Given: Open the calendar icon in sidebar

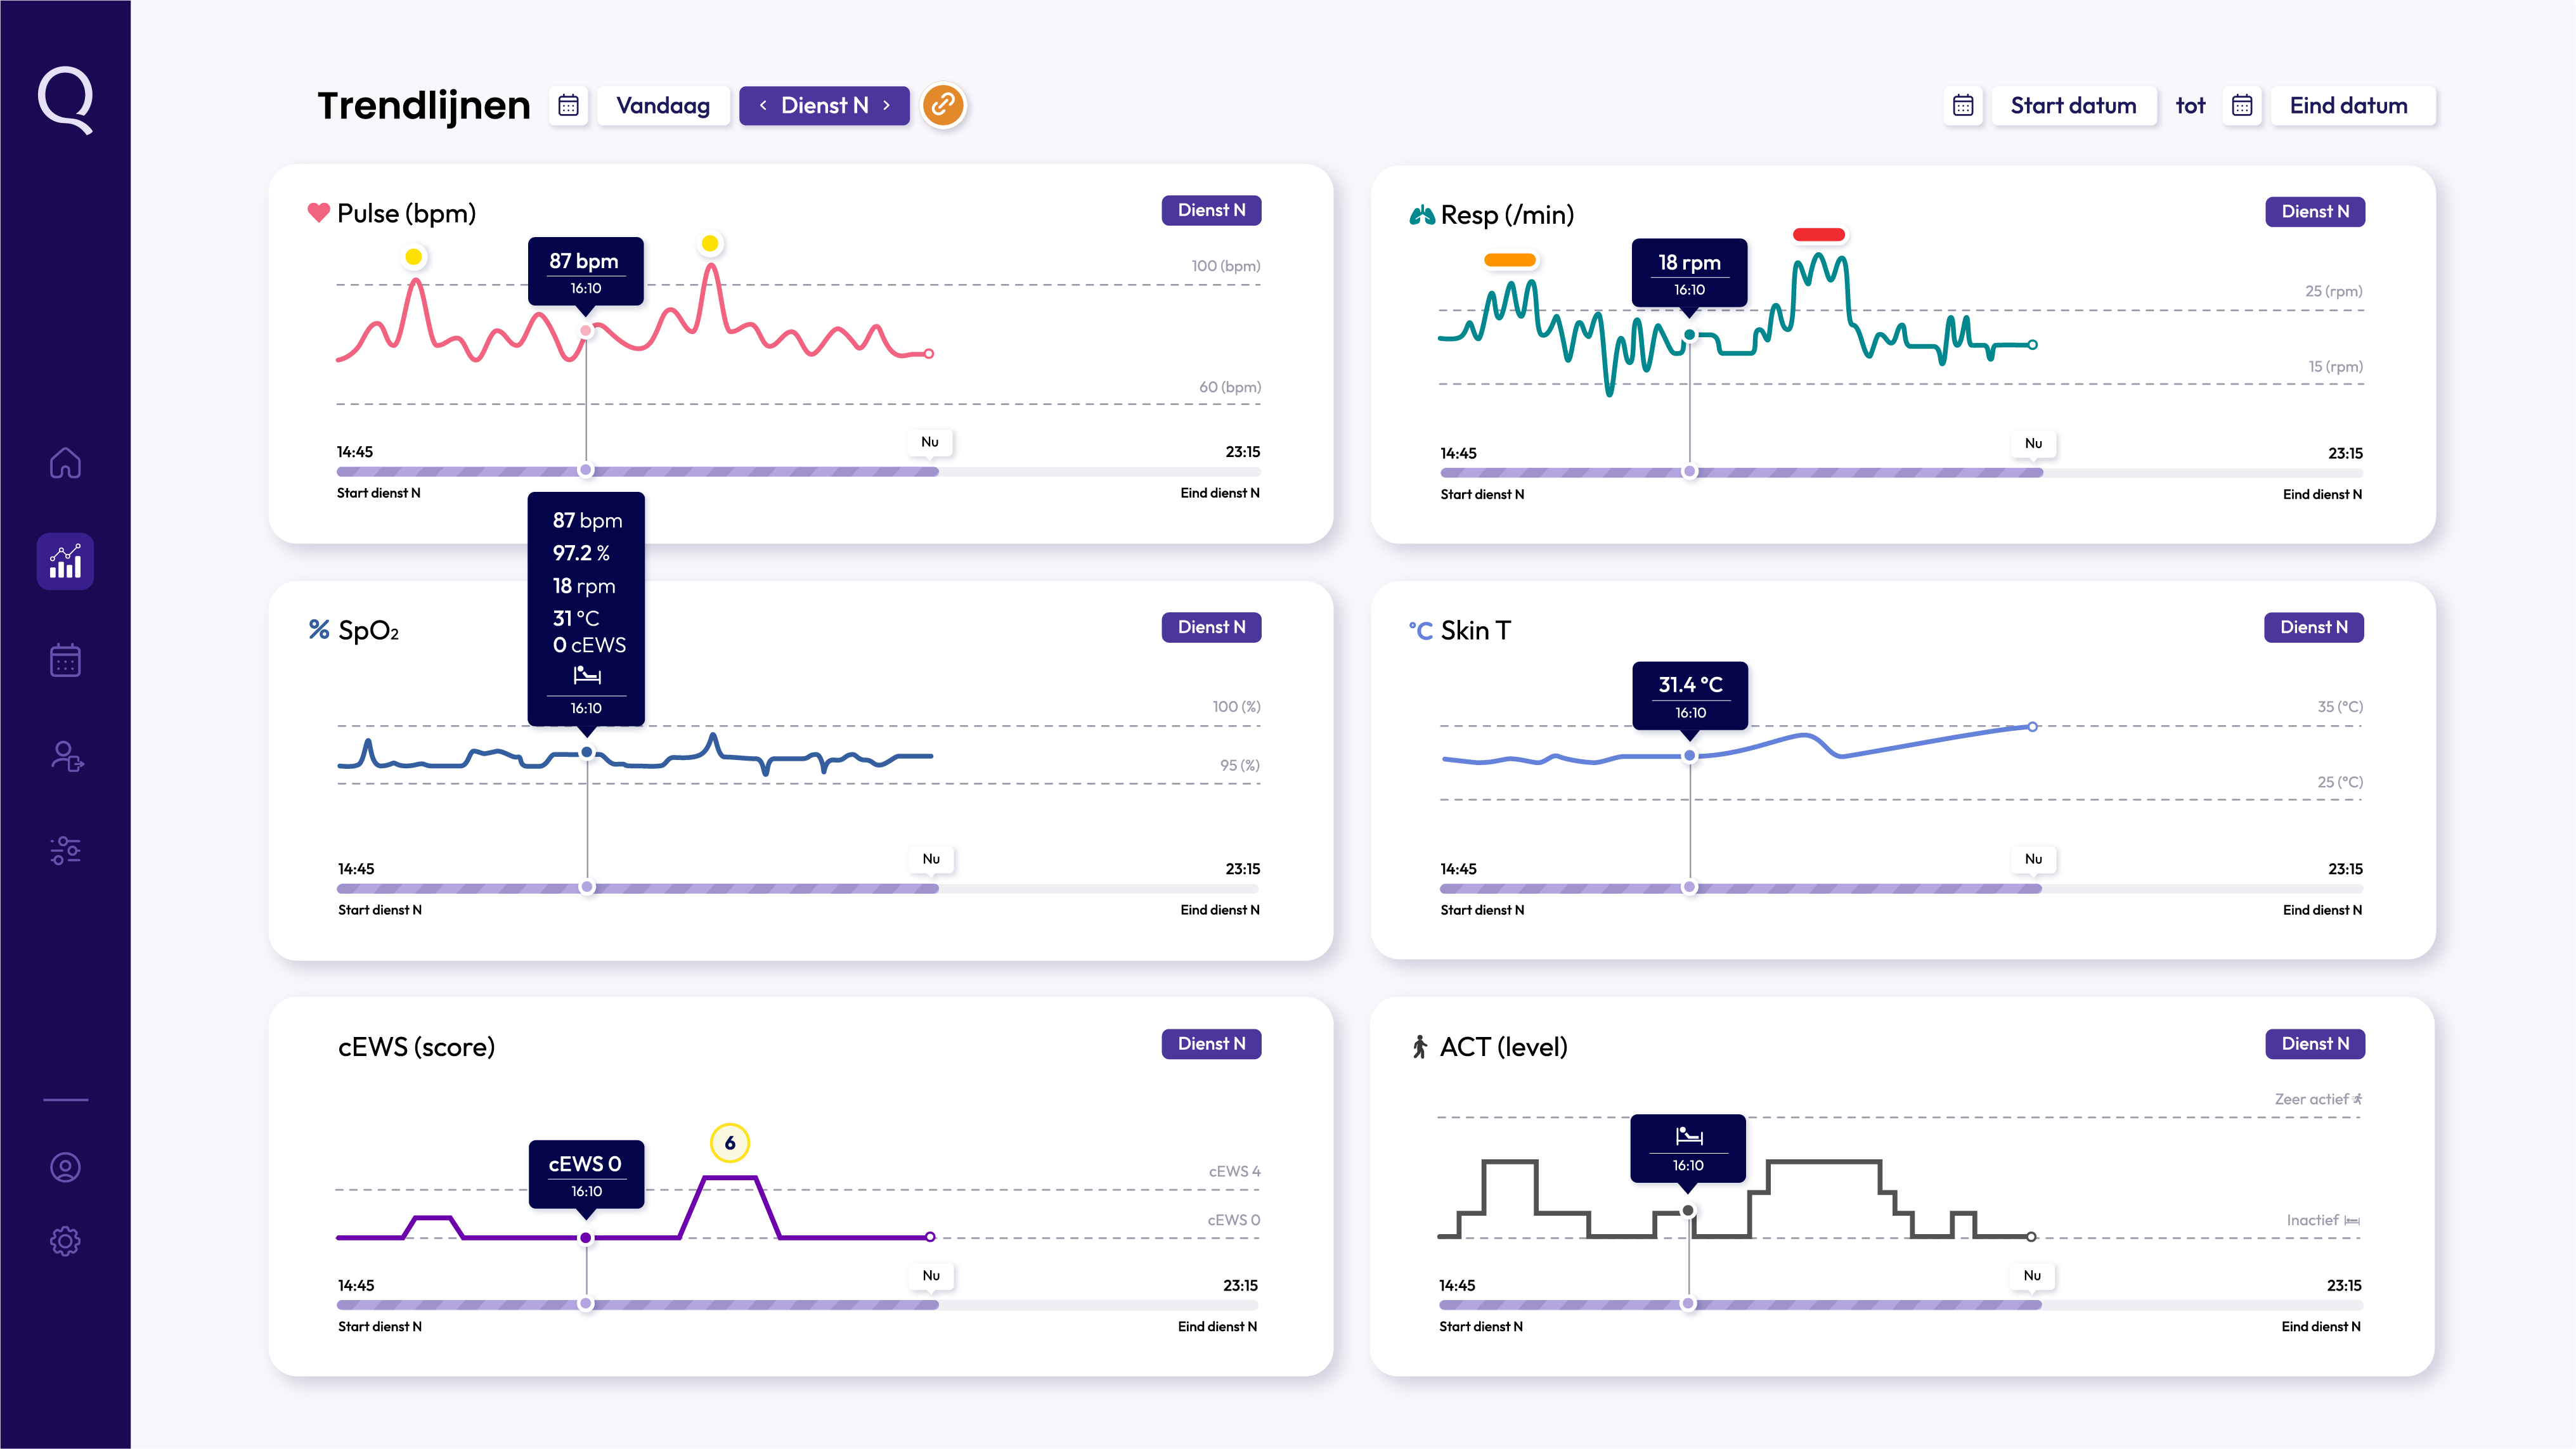Looking at the screenshot, I should point(65,660).
